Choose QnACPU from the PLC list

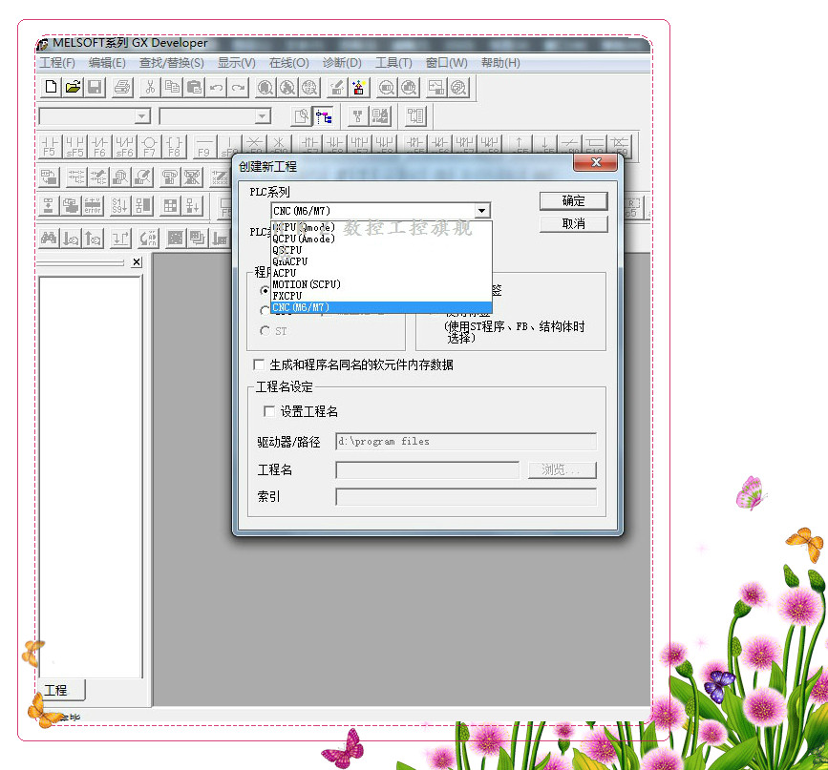click(381, 261)
